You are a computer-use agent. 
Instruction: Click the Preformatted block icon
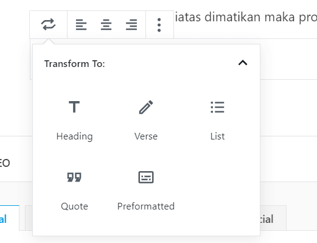tap(146, 177)
